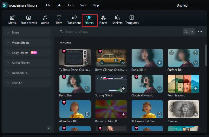
Task: Open the Stickers panel
Action: (x=117, y=20)
